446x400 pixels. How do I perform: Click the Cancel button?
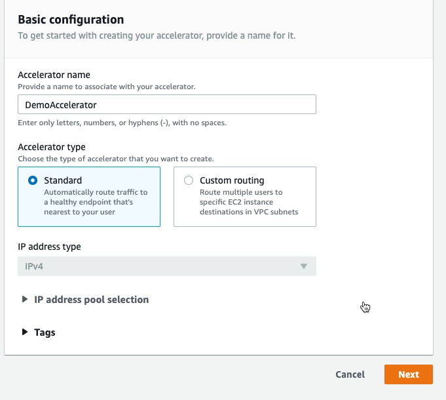coord(350,374)
